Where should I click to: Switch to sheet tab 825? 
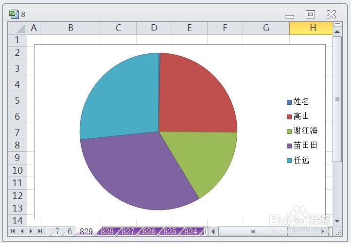click(x=170, y=231)
